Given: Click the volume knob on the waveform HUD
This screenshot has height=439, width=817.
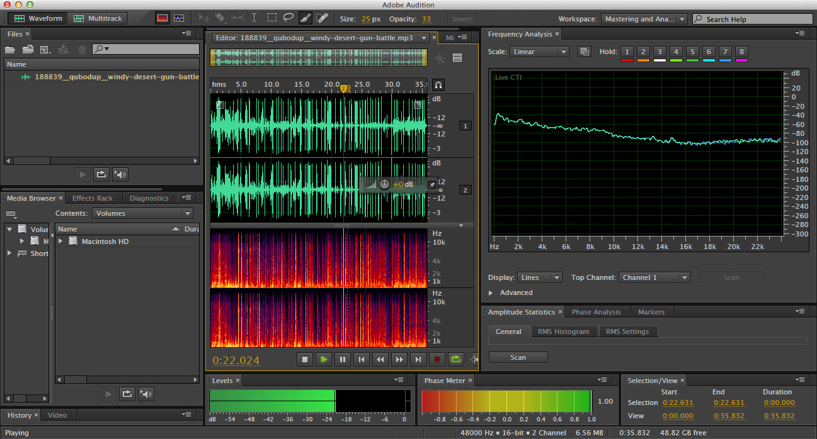Looking at the screenshot, I should pos(384,184).
